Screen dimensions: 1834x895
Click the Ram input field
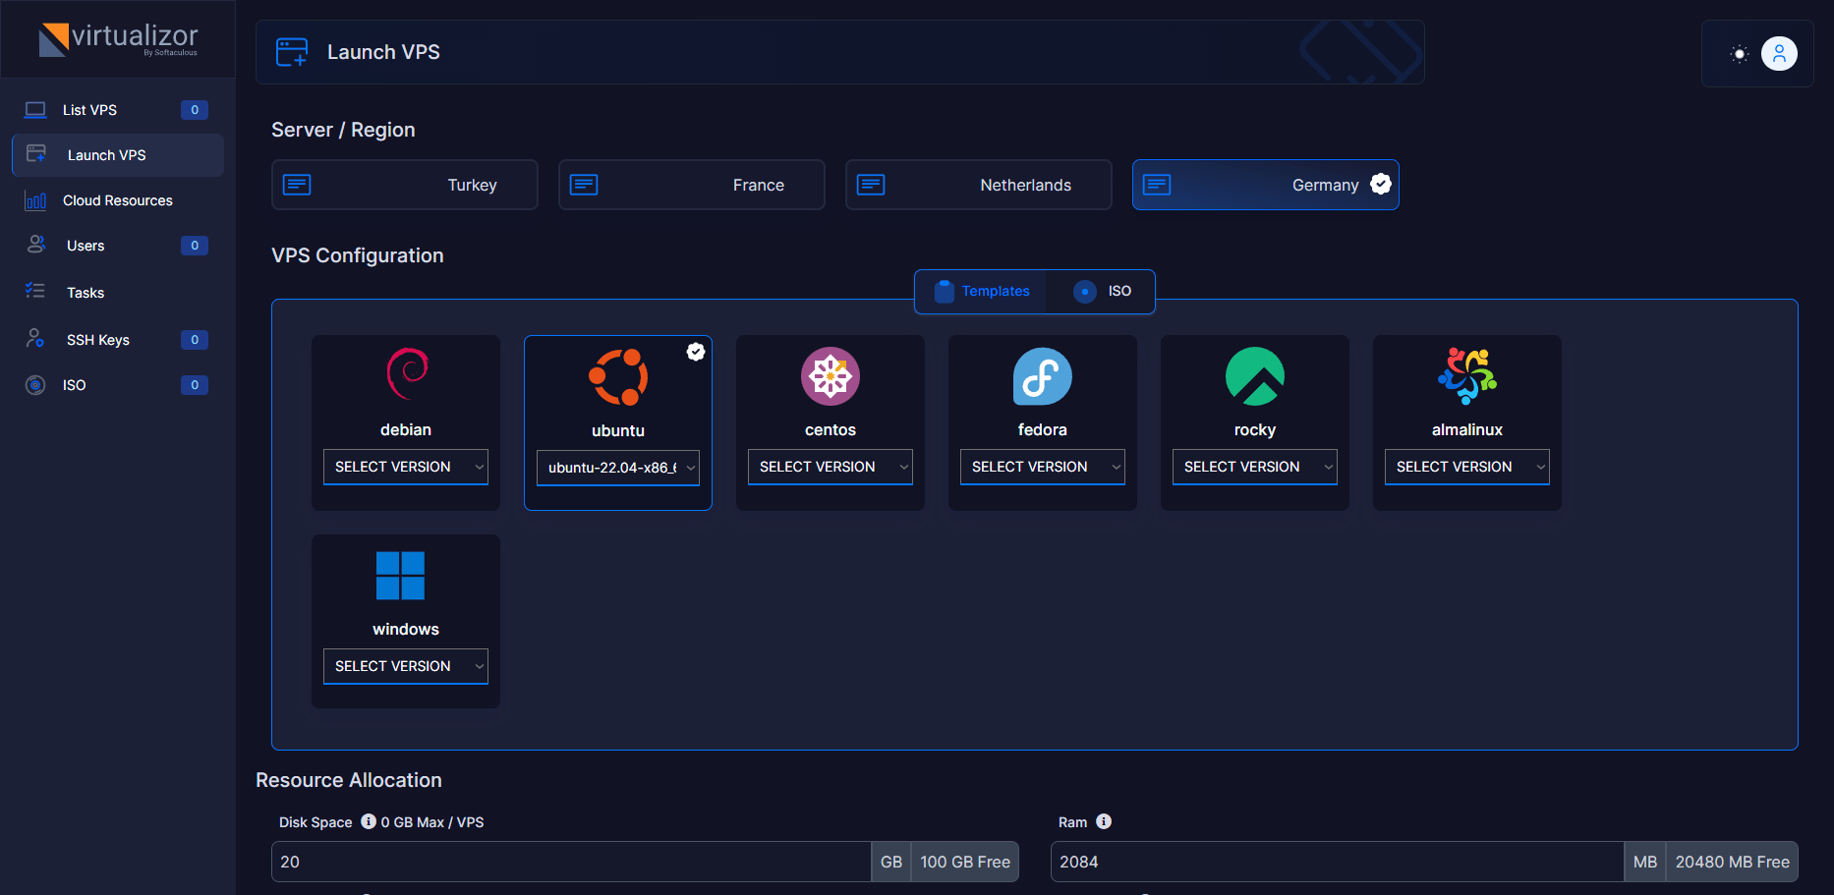(x=1337, y=862)
